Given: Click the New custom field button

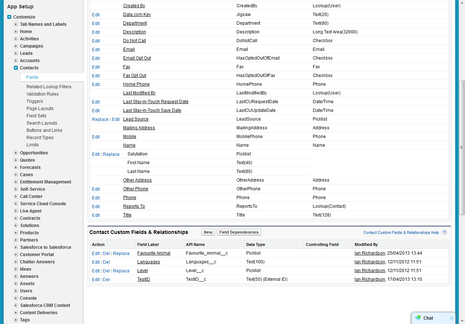Looking at the screenshot, I should coord(208,232).
